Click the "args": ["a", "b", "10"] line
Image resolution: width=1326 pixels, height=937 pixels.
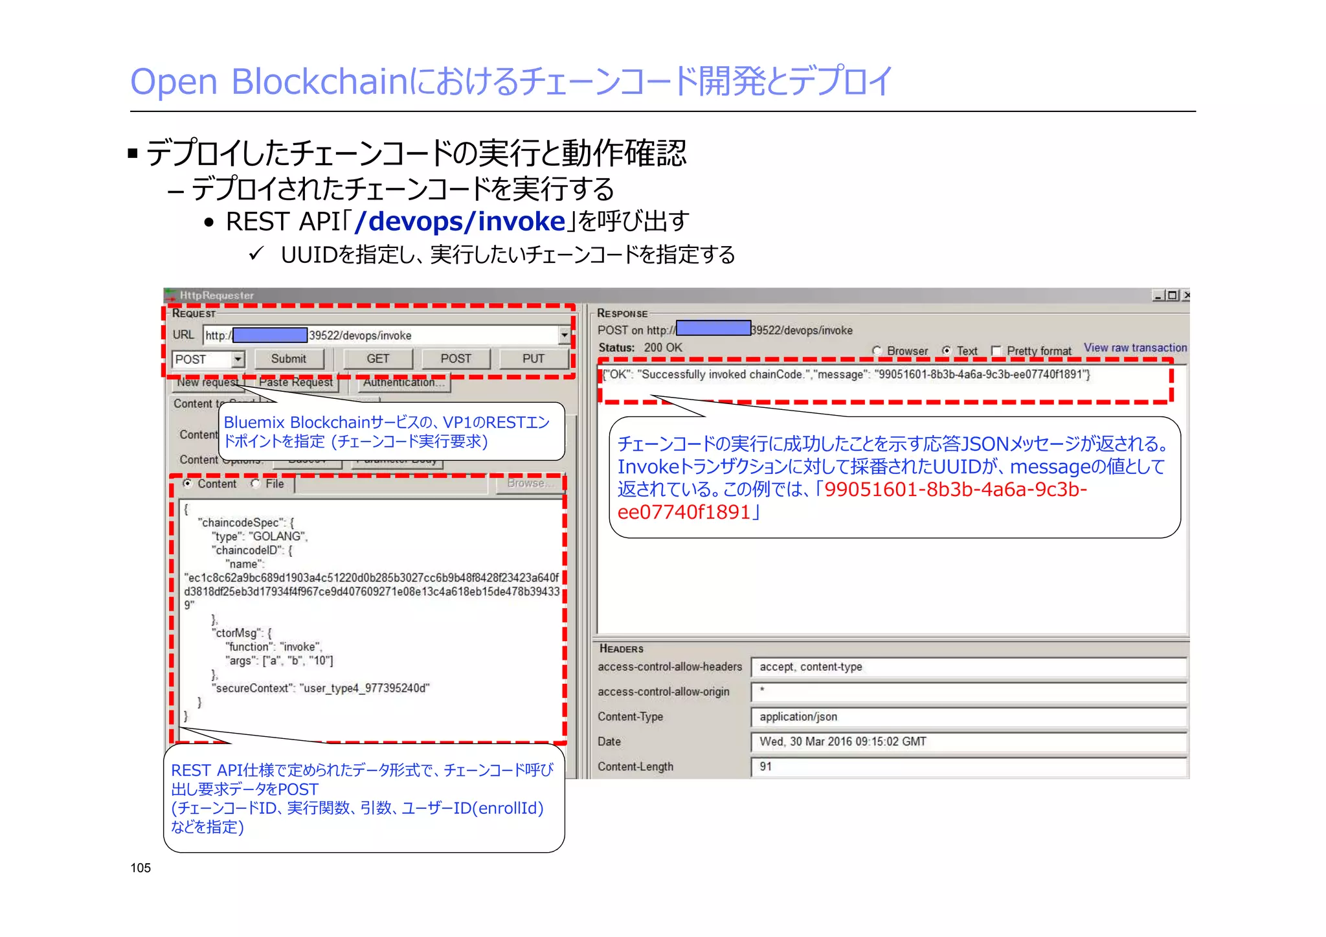point(279,660)
